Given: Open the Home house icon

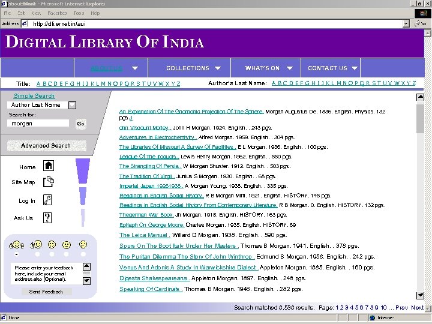Looking at the screenshot, I should tap(49, 166).
